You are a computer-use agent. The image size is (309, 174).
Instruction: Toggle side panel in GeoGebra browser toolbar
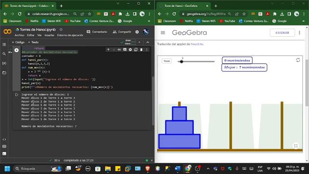(289, 14)
